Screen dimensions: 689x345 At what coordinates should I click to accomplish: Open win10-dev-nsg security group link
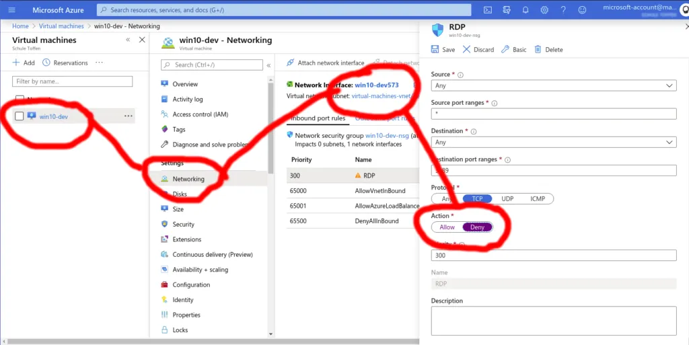(386, 136)
